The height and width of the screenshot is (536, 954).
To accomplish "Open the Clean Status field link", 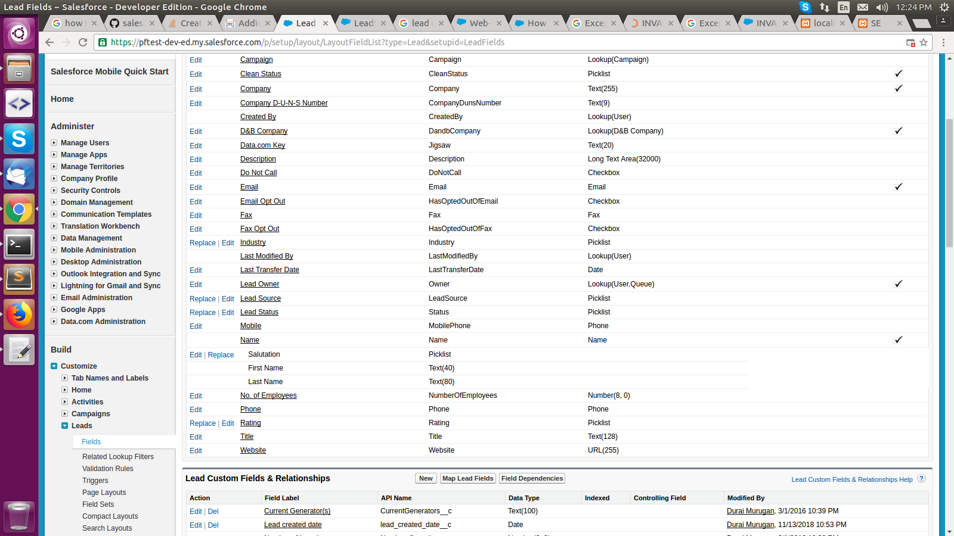I will tap(261, 74).
